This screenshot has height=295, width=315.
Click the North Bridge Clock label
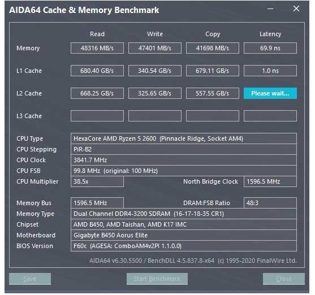[x=210, y=181]
